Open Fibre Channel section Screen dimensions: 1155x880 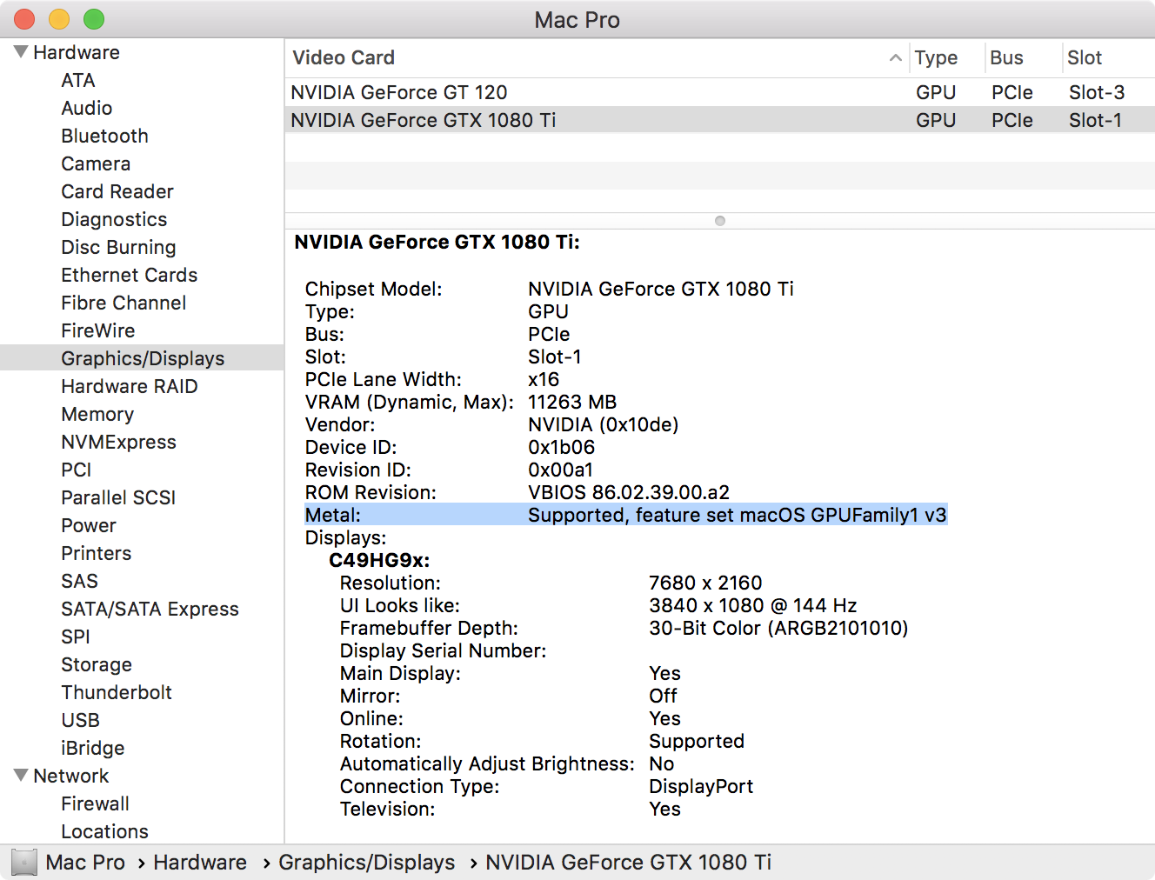click(x=124, y=303)
